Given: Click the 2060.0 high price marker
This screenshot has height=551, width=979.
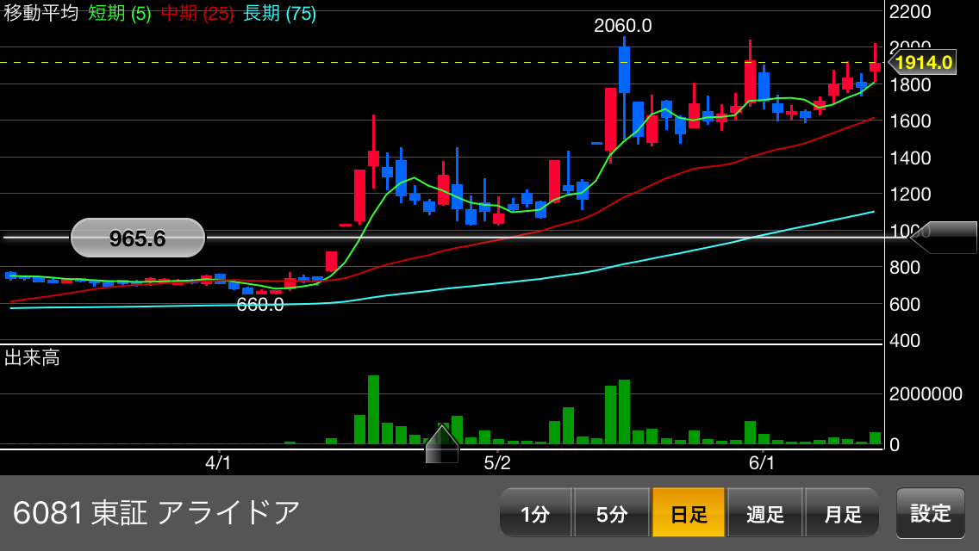Looking at the screenshot, I should 622,26.
